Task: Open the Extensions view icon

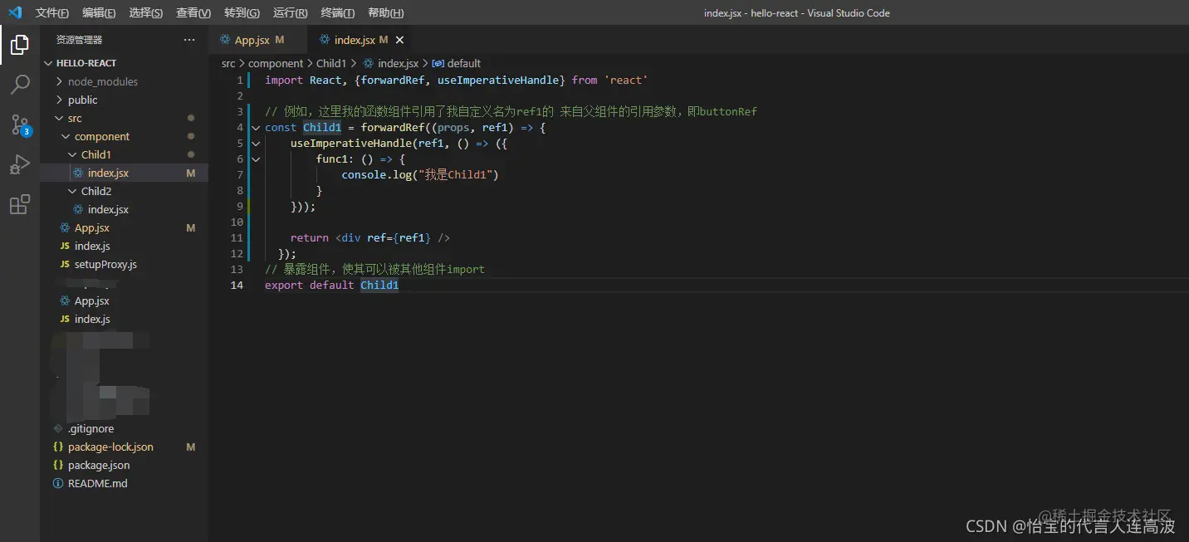Action: 20,204
